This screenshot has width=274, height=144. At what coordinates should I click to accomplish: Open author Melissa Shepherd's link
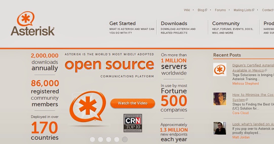(x=246, y=84)
